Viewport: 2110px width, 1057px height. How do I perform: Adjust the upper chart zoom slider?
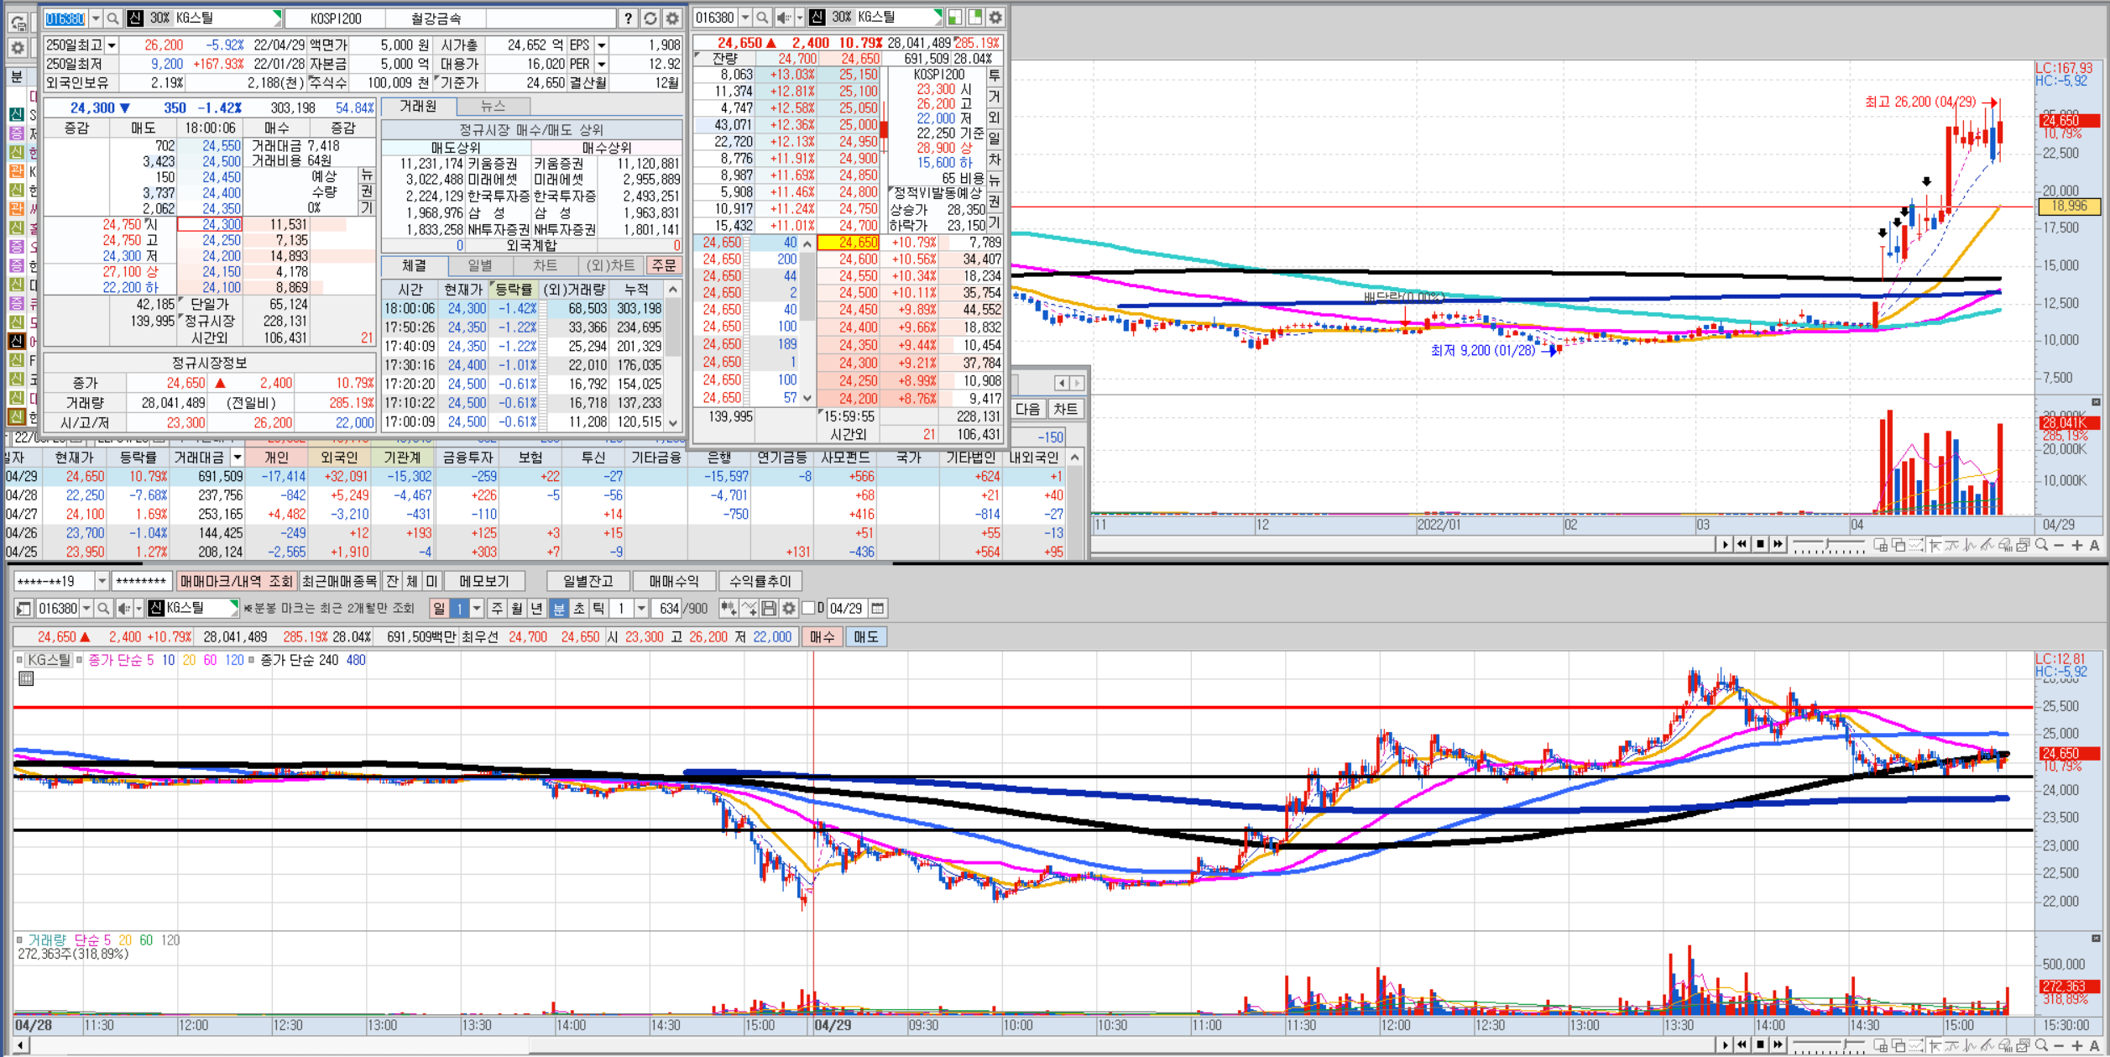point(1829,546)
